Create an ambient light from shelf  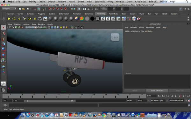click(9, 19)
